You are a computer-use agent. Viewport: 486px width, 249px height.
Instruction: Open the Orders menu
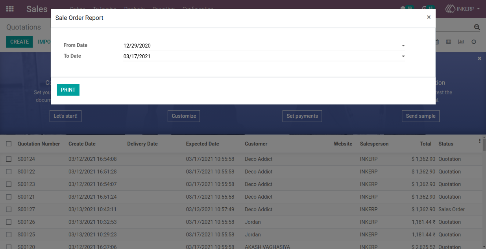pos(78,8)
